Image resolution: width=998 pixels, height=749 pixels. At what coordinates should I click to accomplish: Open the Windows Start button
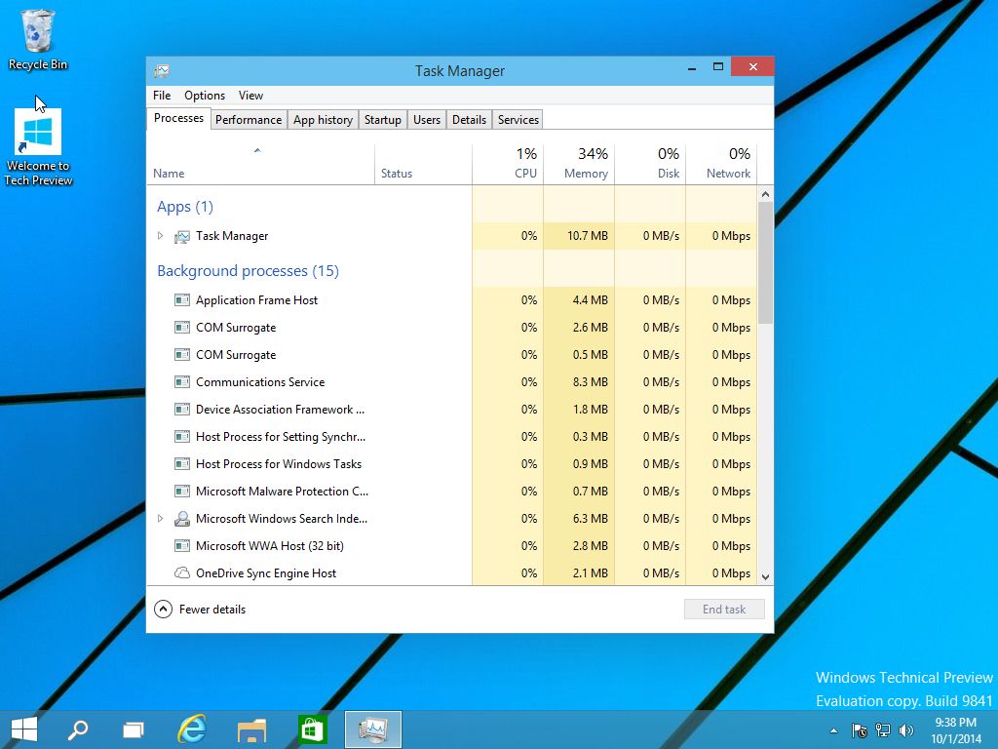point(24,729)
